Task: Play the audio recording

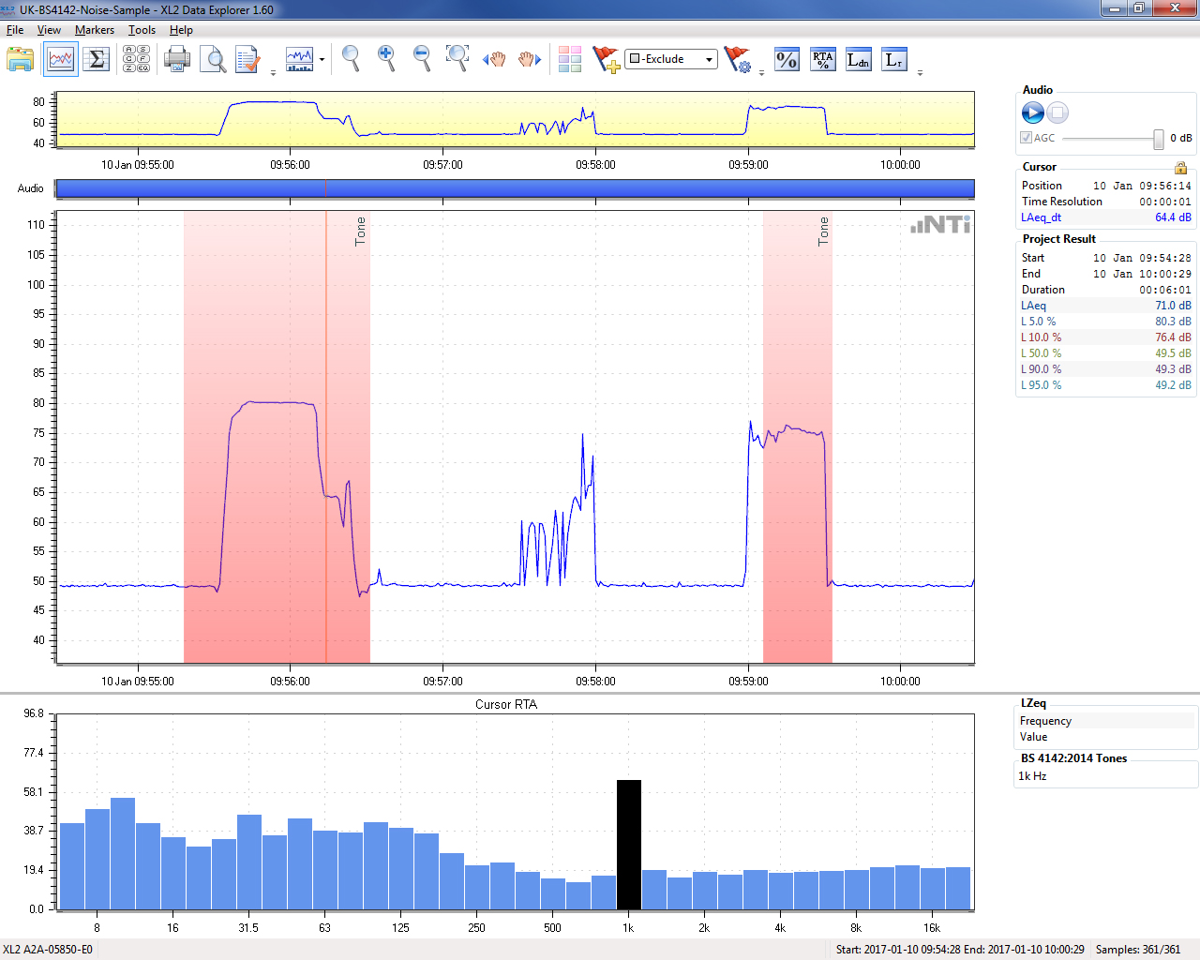Action: [1032, 112]
